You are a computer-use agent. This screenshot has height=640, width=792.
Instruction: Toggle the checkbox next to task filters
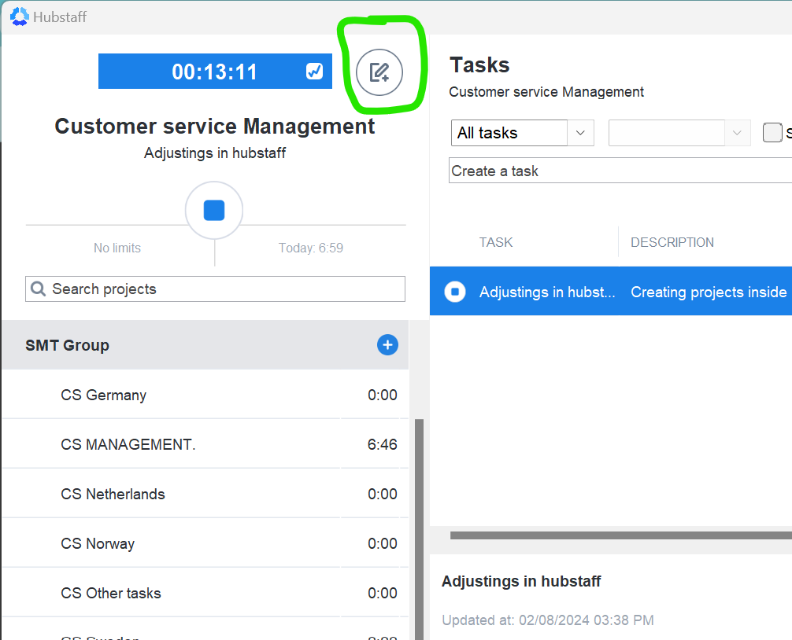pyautogui.click(x=772, y=133)
